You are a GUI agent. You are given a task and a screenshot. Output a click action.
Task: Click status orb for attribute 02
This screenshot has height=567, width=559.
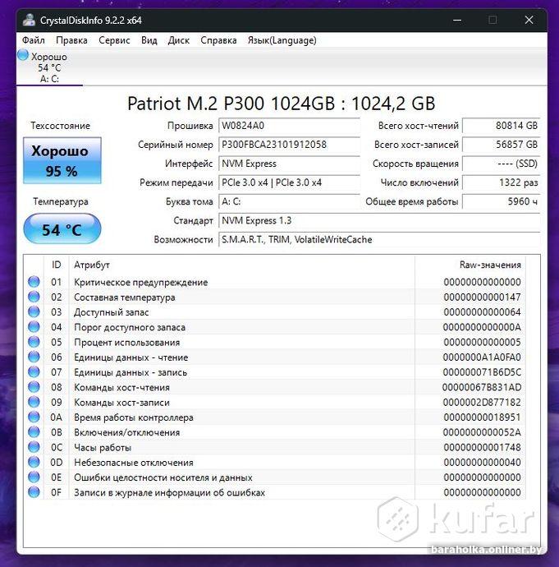point(34,297)
